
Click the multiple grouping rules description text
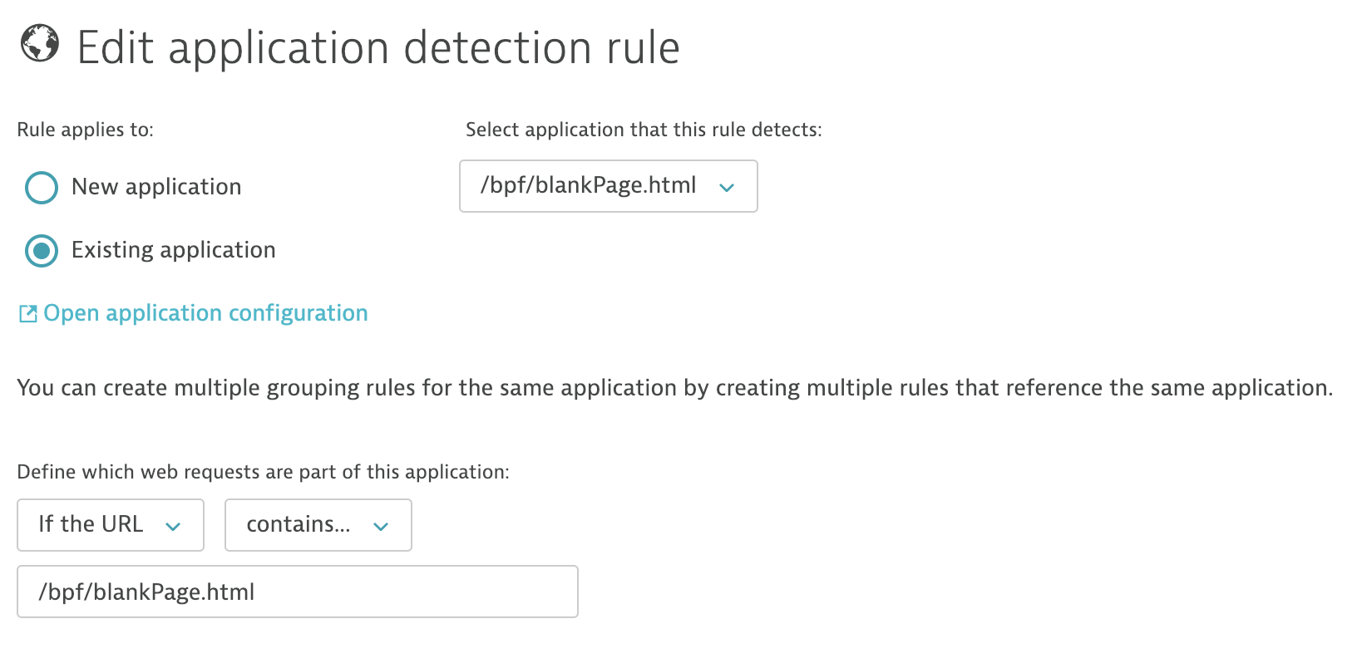coord(674,388)
